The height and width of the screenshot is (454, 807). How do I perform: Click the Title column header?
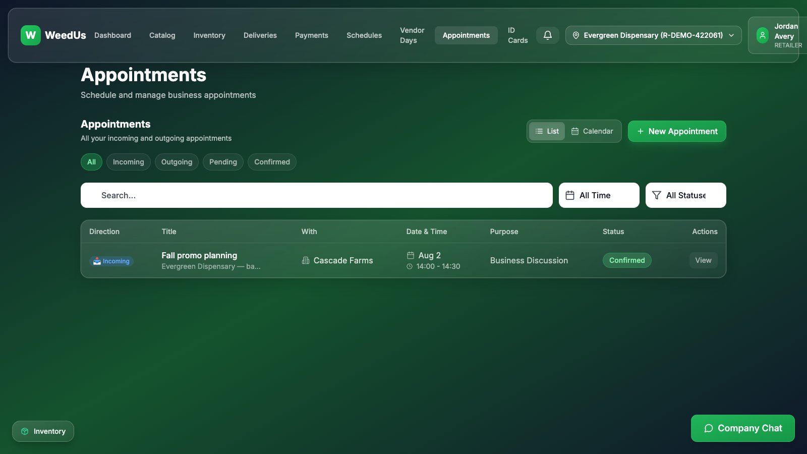(x=169, y=232)
